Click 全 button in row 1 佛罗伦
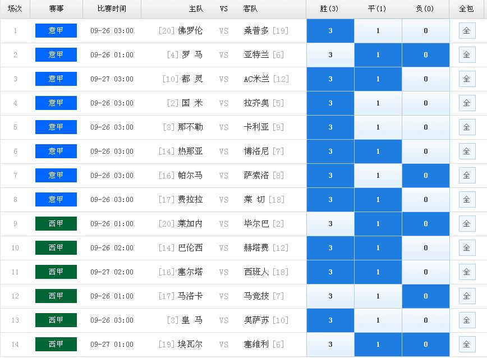 [467, 31]
